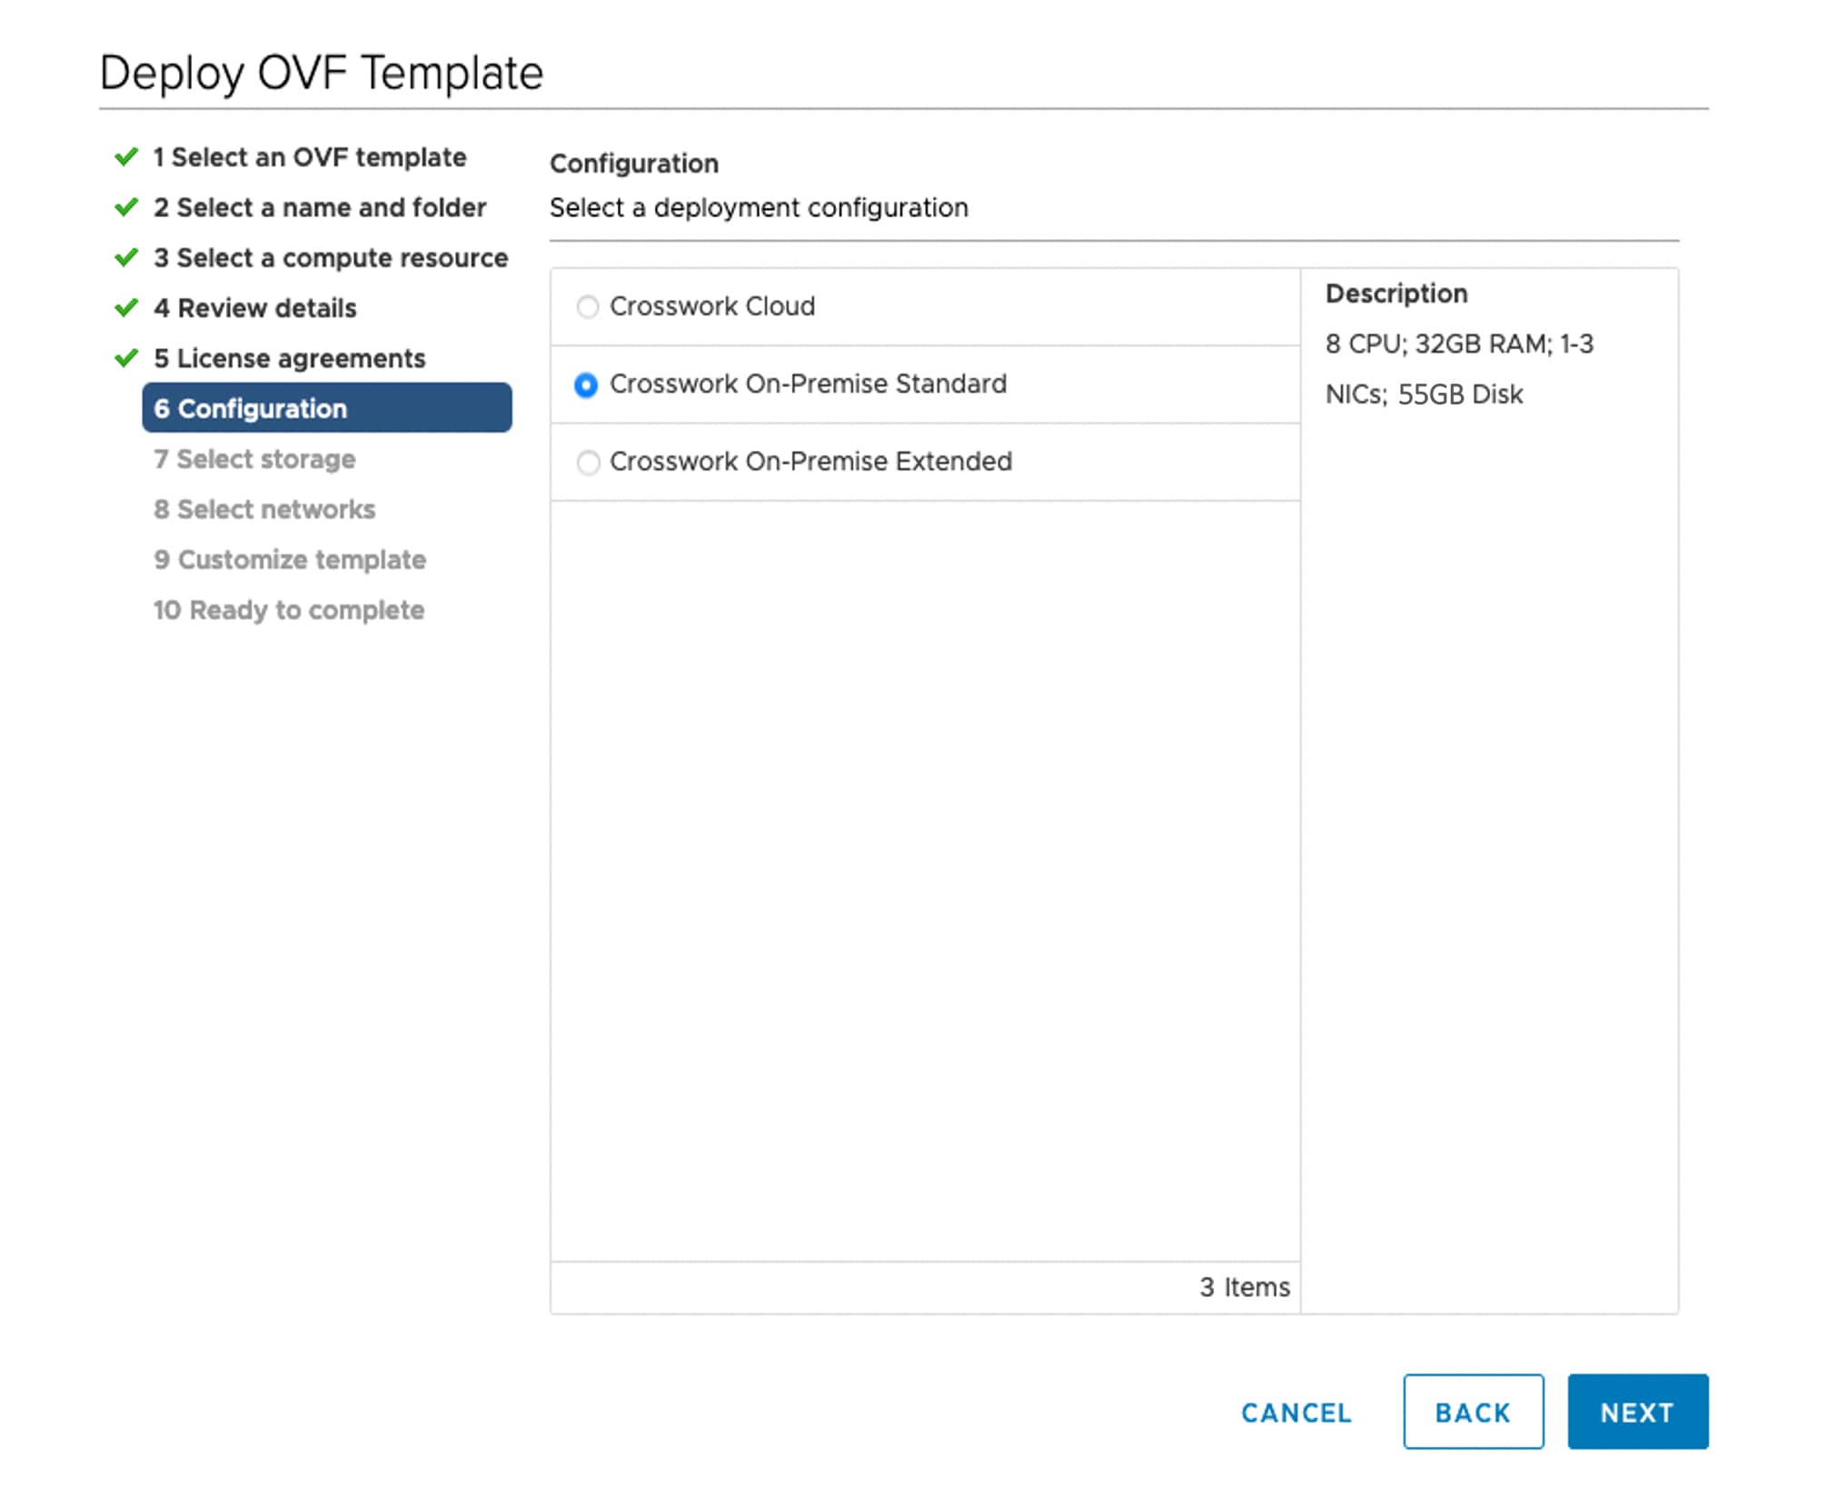The image size is (1848, 1487).
Task: Select Crosswork On-Premise Standard option
Action: 587,384
